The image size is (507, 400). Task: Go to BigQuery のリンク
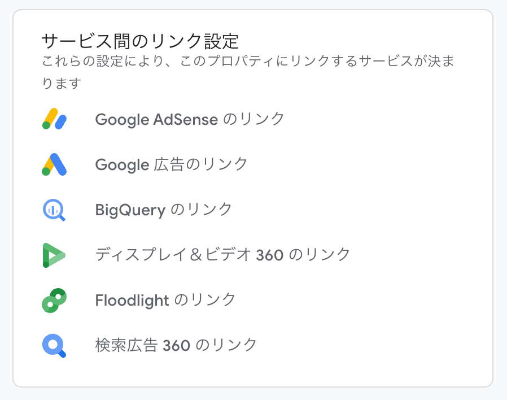click(164, 210)
